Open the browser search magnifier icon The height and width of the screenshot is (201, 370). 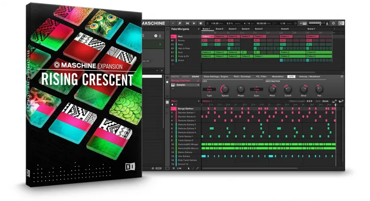[x=180, y=23]
